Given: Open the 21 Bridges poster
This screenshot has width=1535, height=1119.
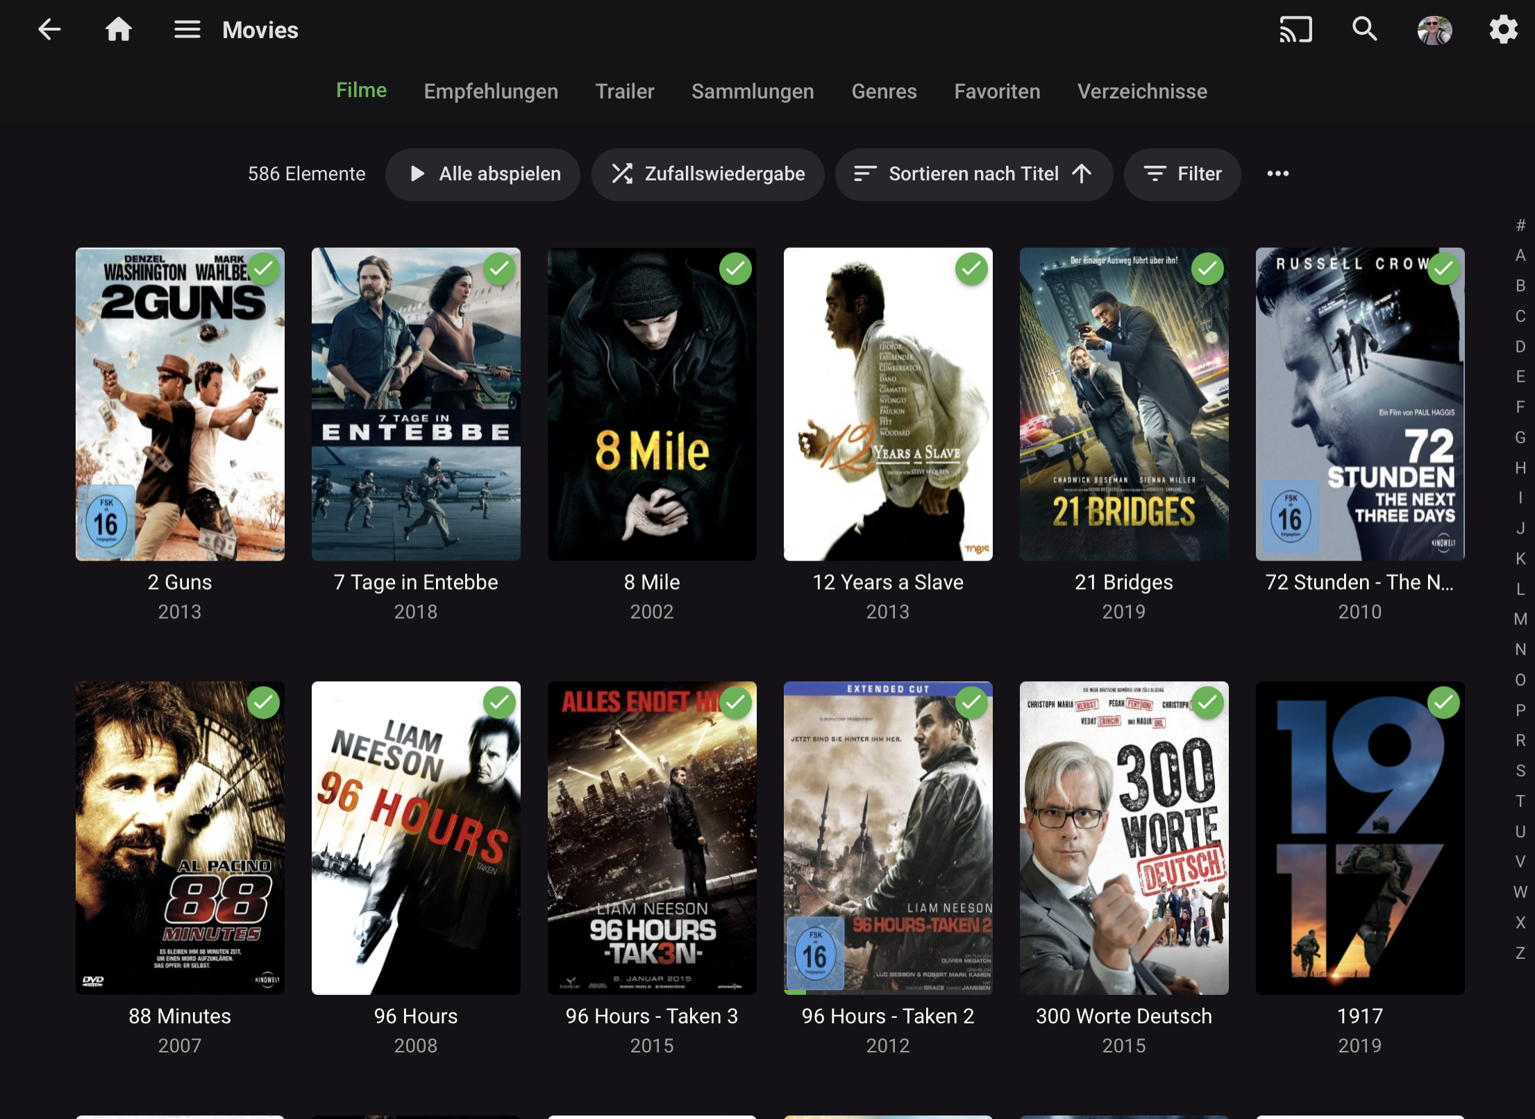Looking at the screenshot, I should pos(1124,404).
